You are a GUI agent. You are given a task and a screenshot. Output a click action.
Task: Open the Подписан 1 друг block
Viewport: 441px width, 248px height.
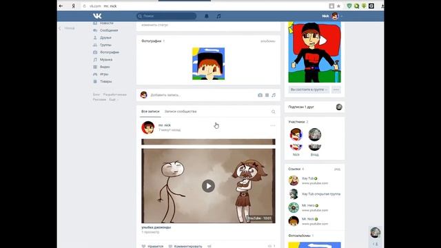tap(315, 107)
